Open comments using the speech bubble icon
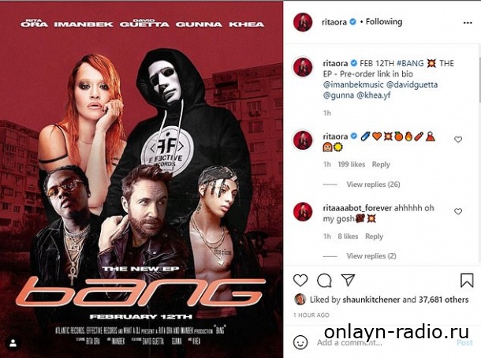481x358 pixels. click(324, 281)
